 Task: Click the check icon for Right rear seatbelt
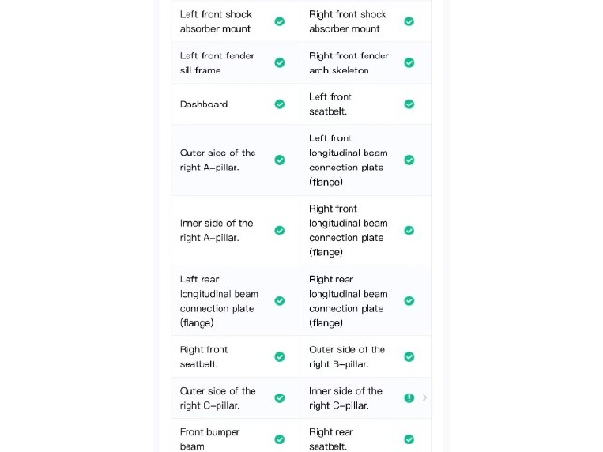click(x=409, y=440)
